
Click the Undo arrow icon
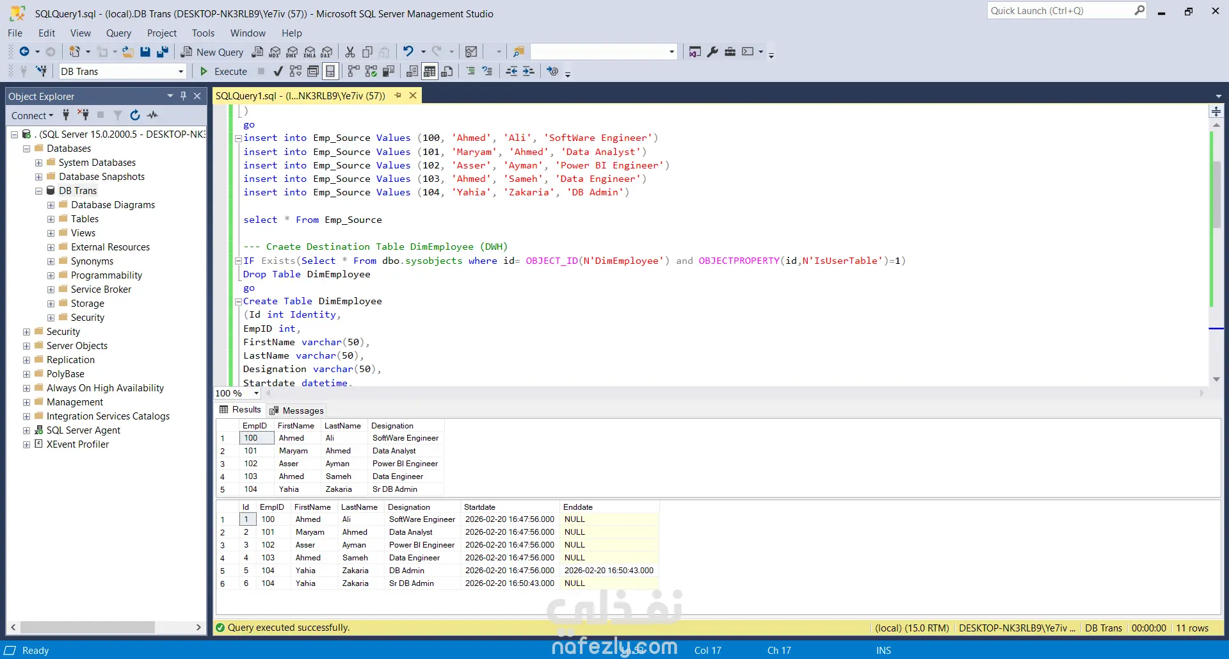(408, 52)
